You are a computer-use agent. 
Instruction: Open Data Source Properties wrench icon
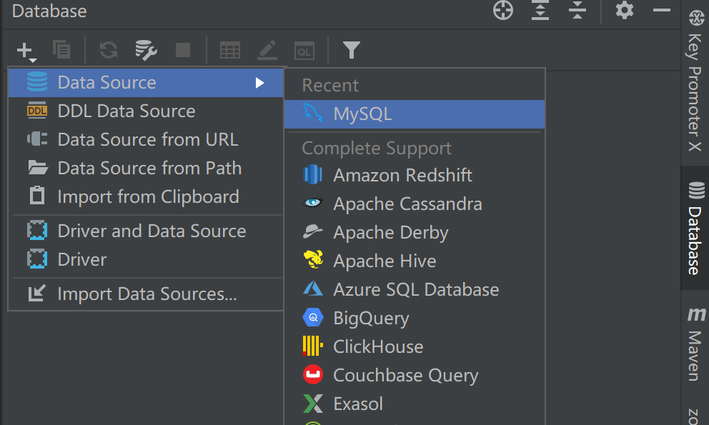pyautogui.click(x=146, y=50)
